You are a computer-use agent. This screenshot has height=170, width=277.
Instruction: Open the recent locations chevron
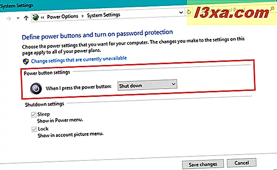pyautogui.click(x=18, y=18)
